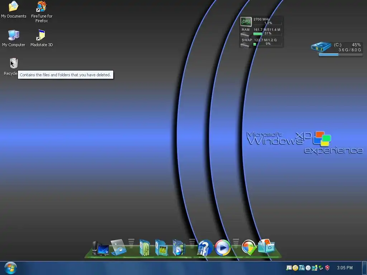
Task: Click the colored windows grid tray icon
Action: coord(315,268)
